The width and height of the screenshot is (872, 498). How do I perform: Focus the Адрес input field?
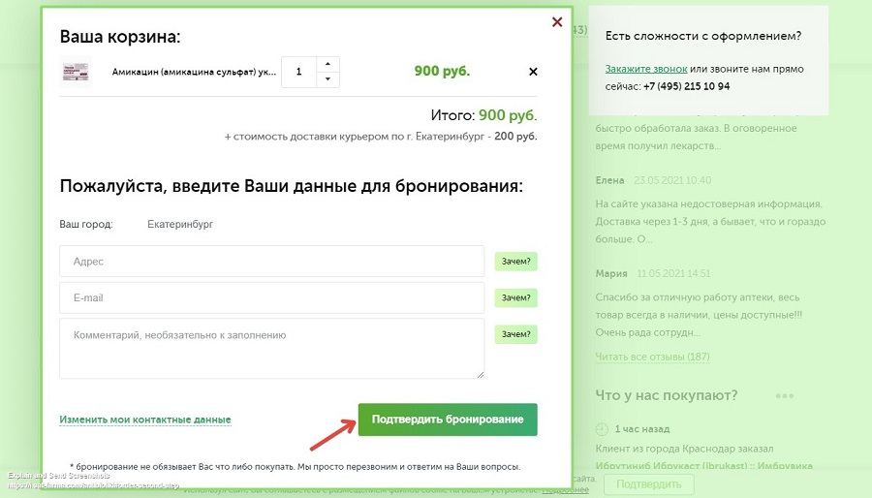coord(271,261)
